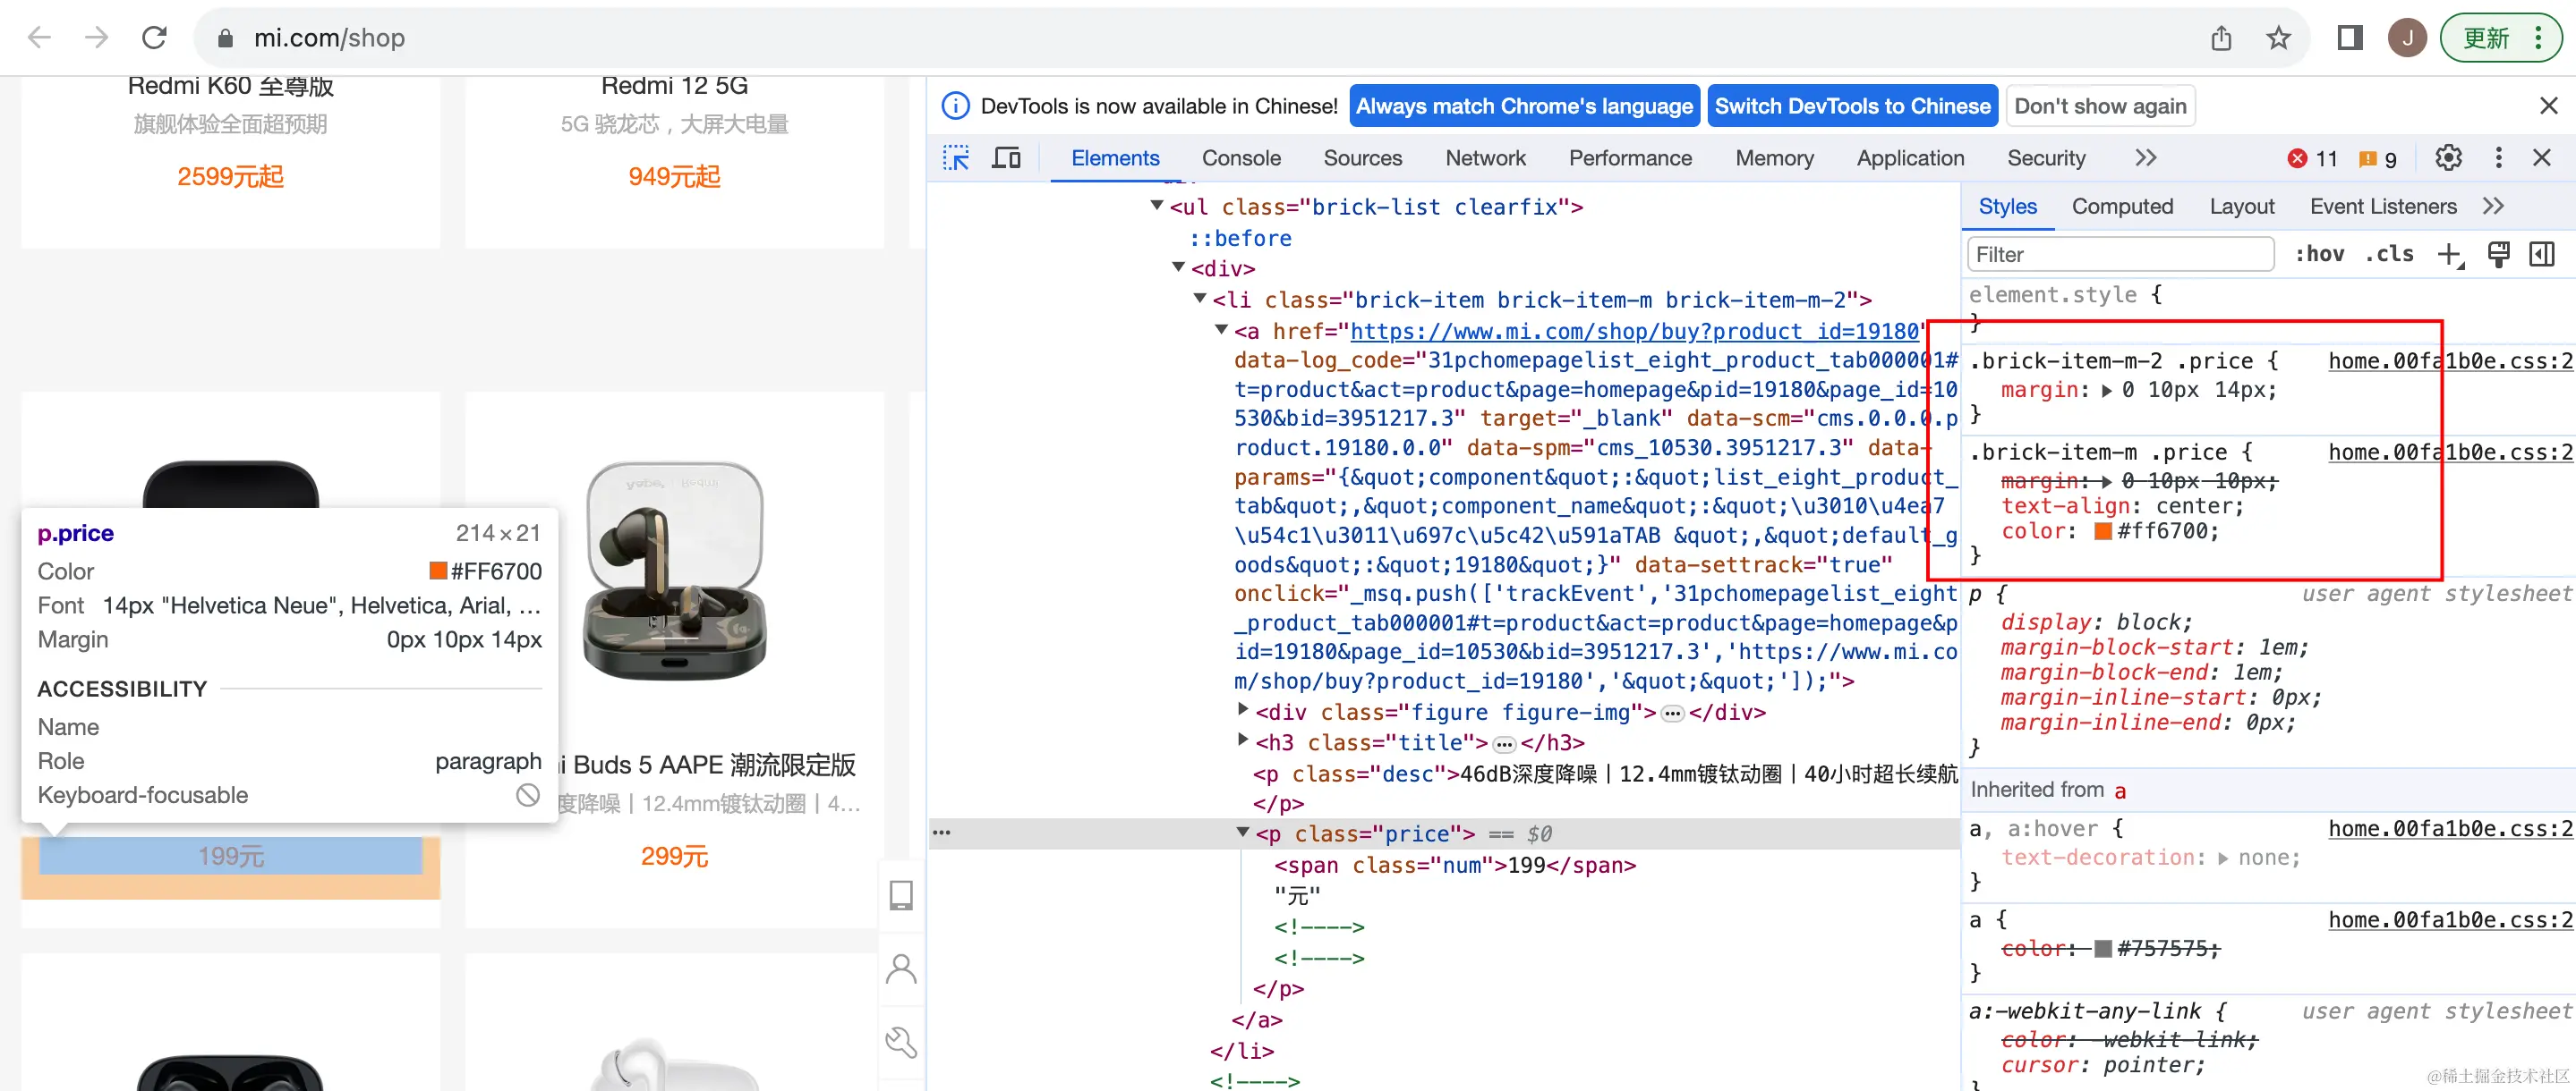Toggle computed styles sidebar icon
The image size is (2576, 1091).
pyautogui.click(x=2541, y=255)
